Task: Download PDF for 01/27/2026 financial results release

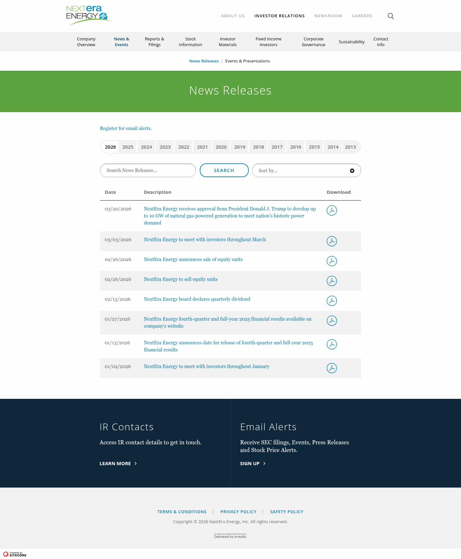Action: coord(332,321)
